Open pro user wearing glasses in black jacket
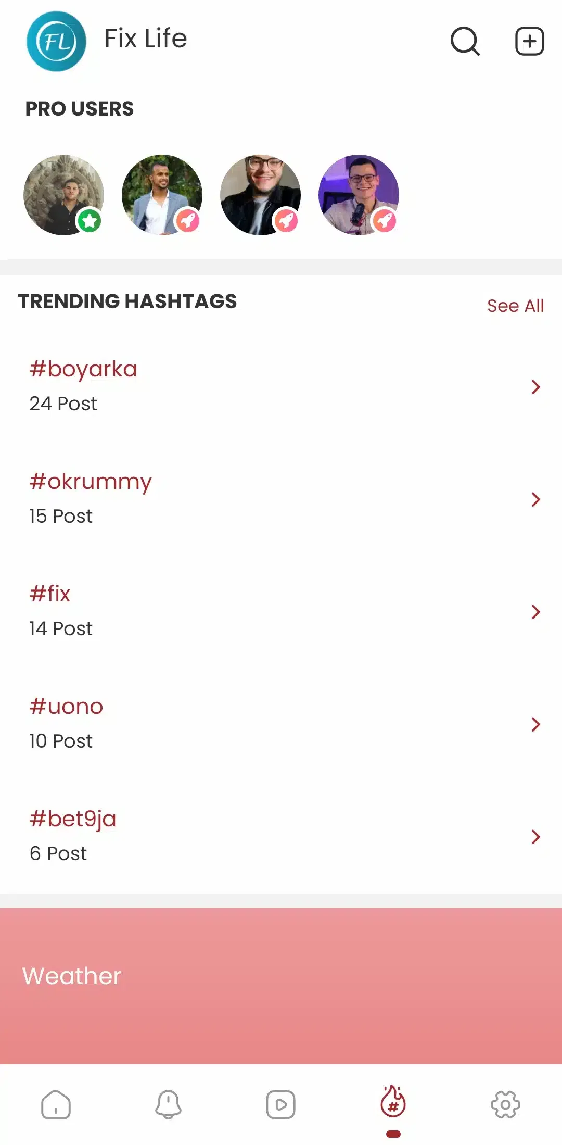This screenshot has height=1145, width=562. 260,195
